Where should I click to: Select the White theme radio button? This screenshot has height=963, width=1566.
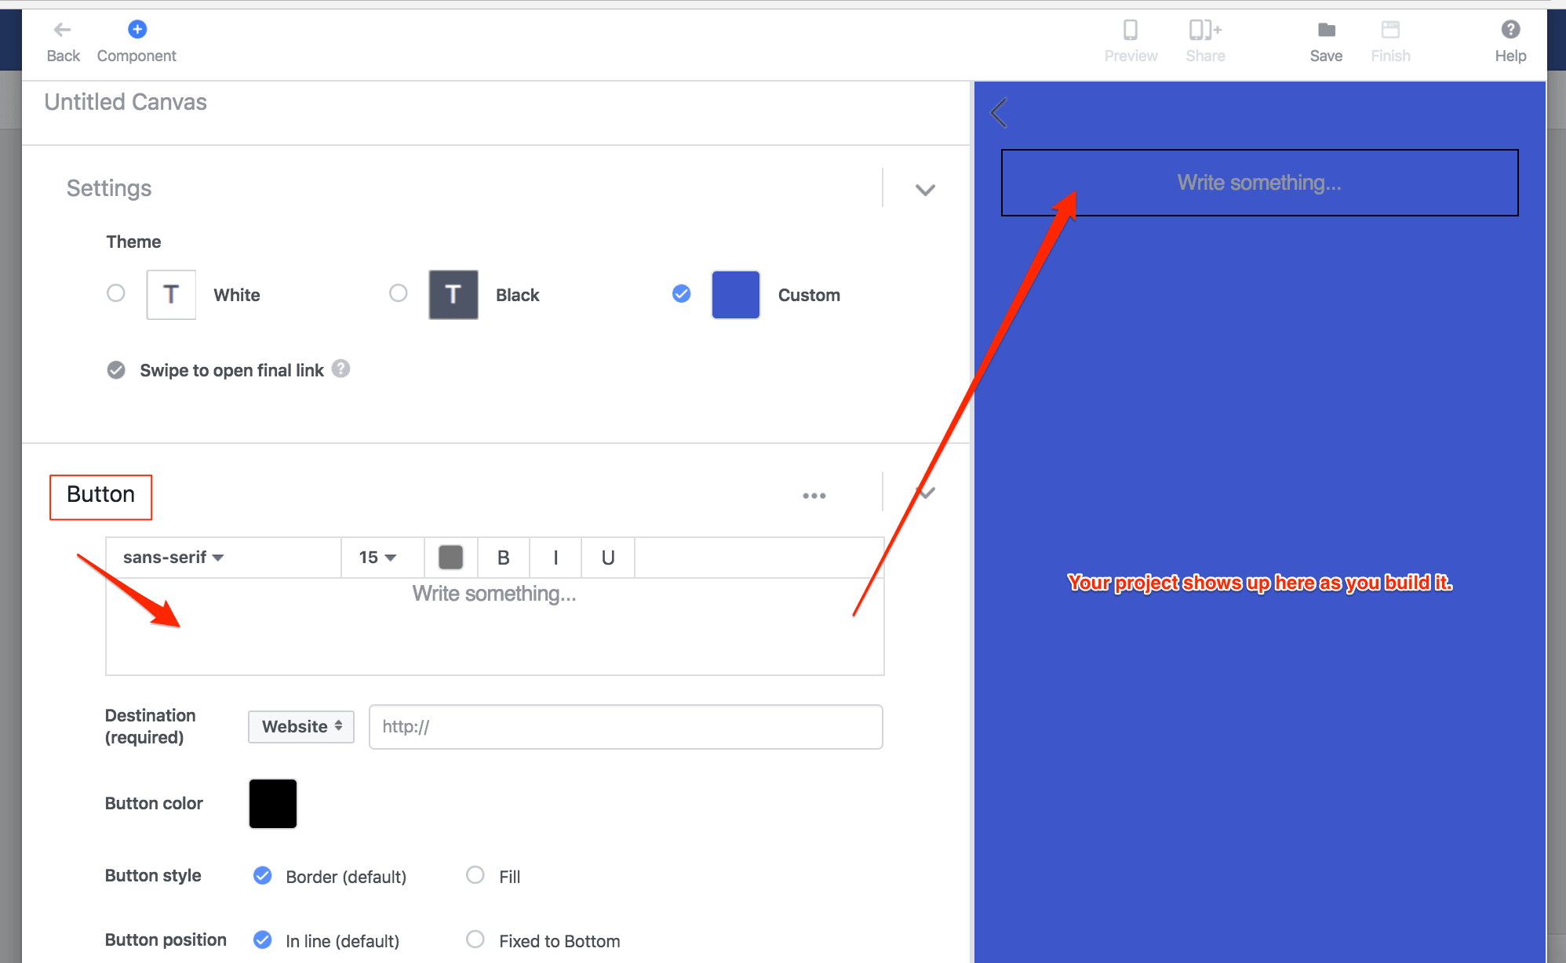(116, 293)
